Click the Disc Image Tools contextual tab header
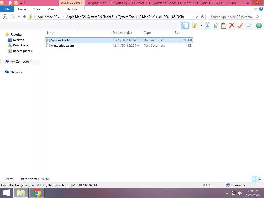The width and height of the screenshot is (264, 198). pos(72,3)
